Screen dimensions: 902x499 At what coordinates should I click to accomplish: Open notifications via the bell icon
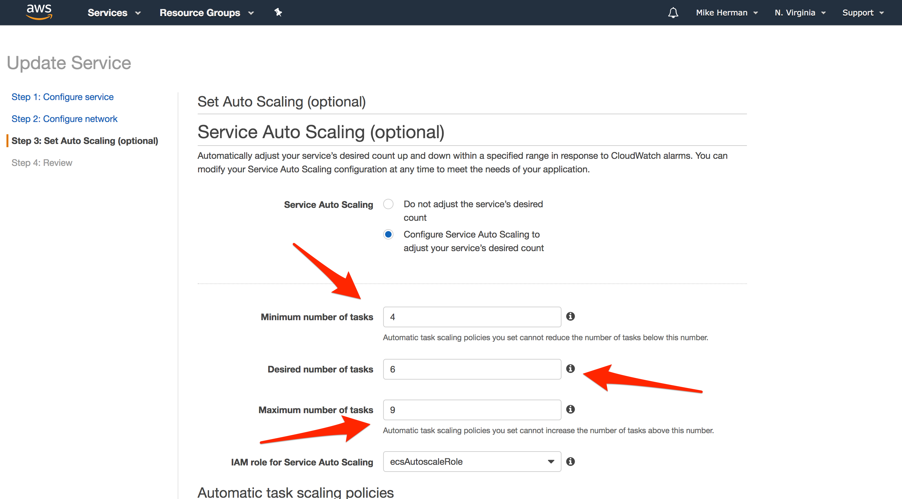tap(673, 13)
